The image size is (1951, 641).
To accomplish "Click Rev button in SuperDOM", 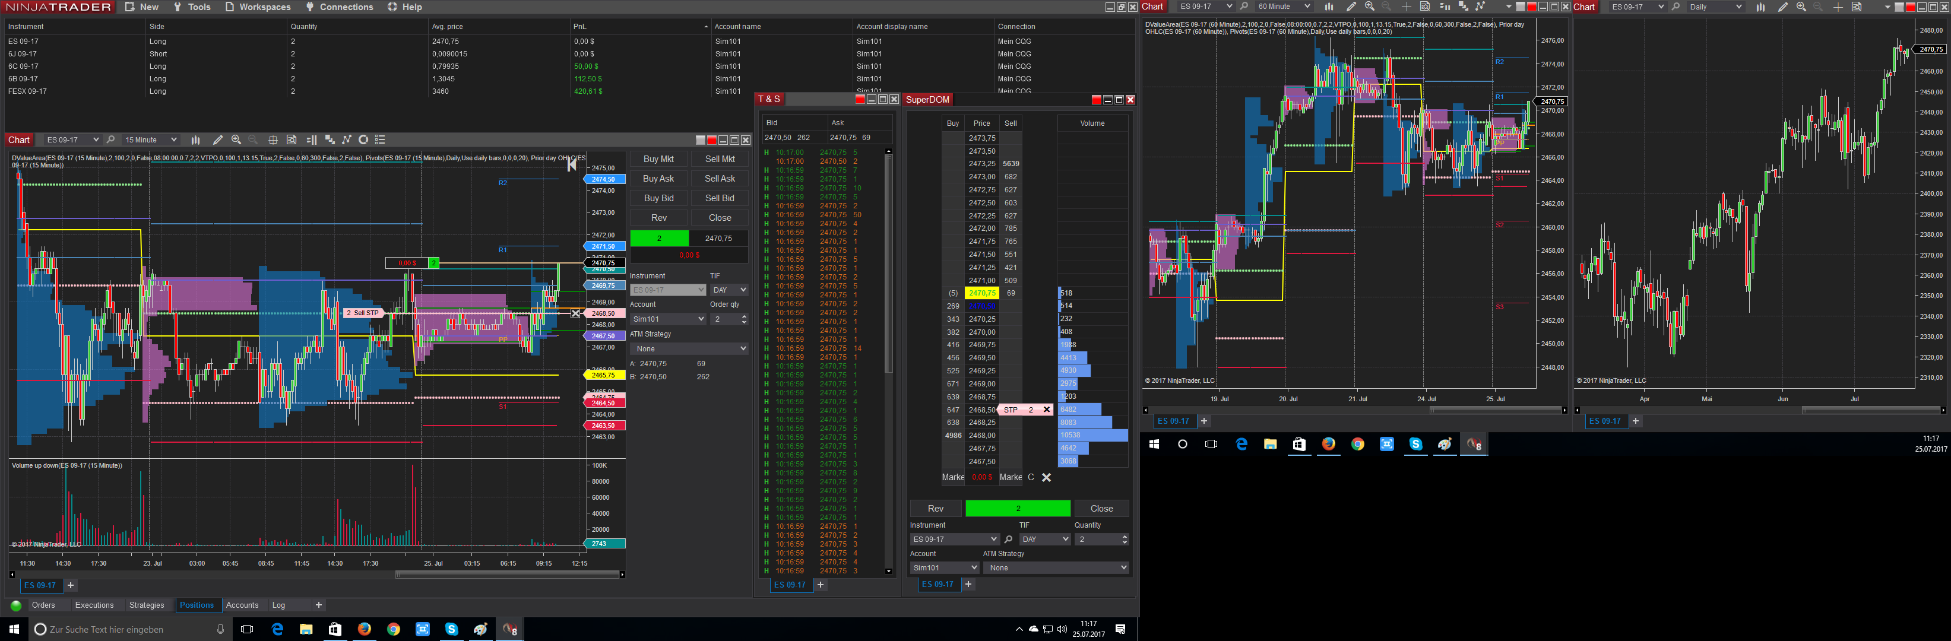I will coord(935,509).
